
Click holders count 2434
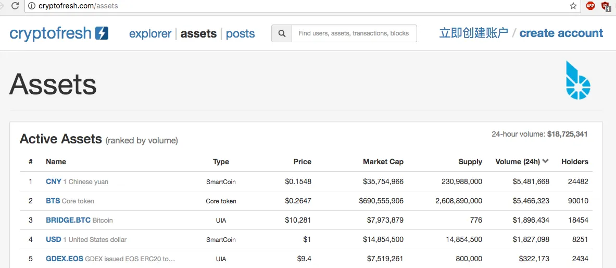pos(580,259)
